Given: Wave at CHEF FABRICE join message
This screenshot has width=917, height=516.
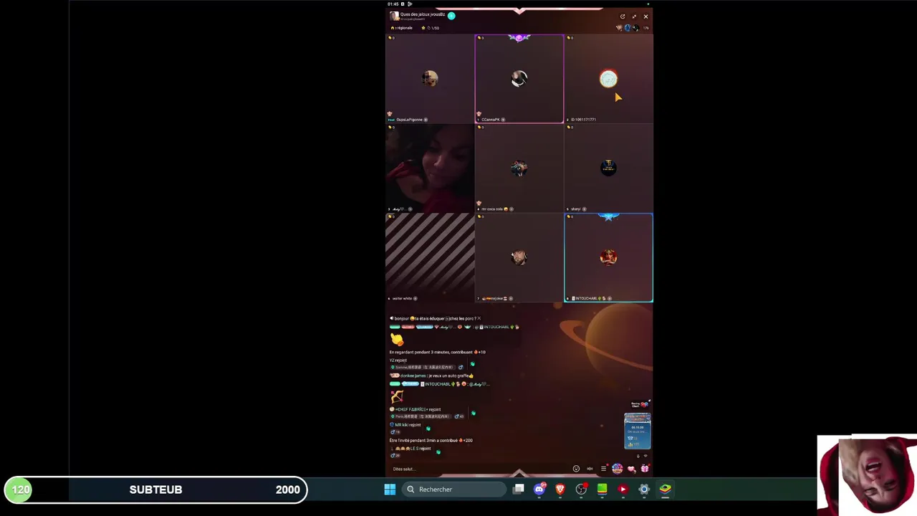Looking at the screenshot, I should 473,413.
